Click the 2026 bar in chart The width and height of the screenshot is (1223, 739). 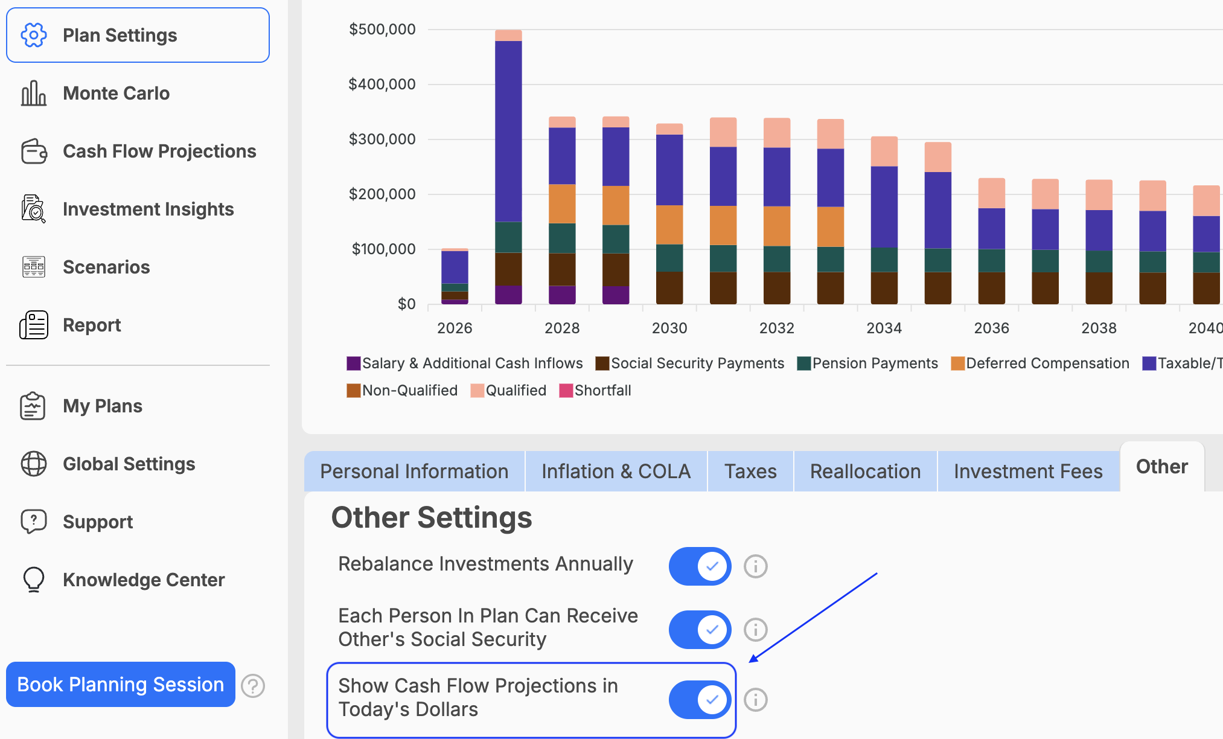(455, 277)
